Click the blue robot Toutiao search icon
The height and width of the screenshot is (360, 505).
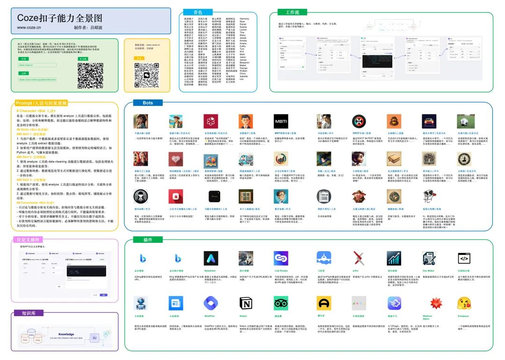pyautogui.click(x=141, y=303)
